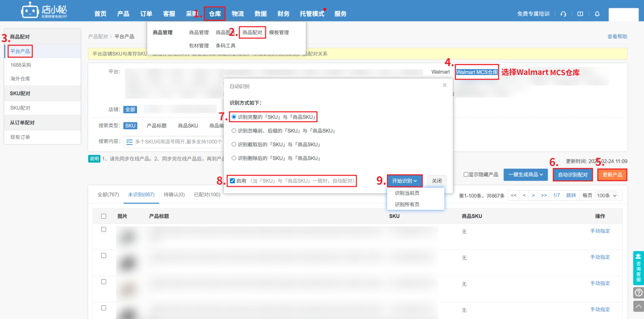Click the question mark help icon

[x=638, y=293]
